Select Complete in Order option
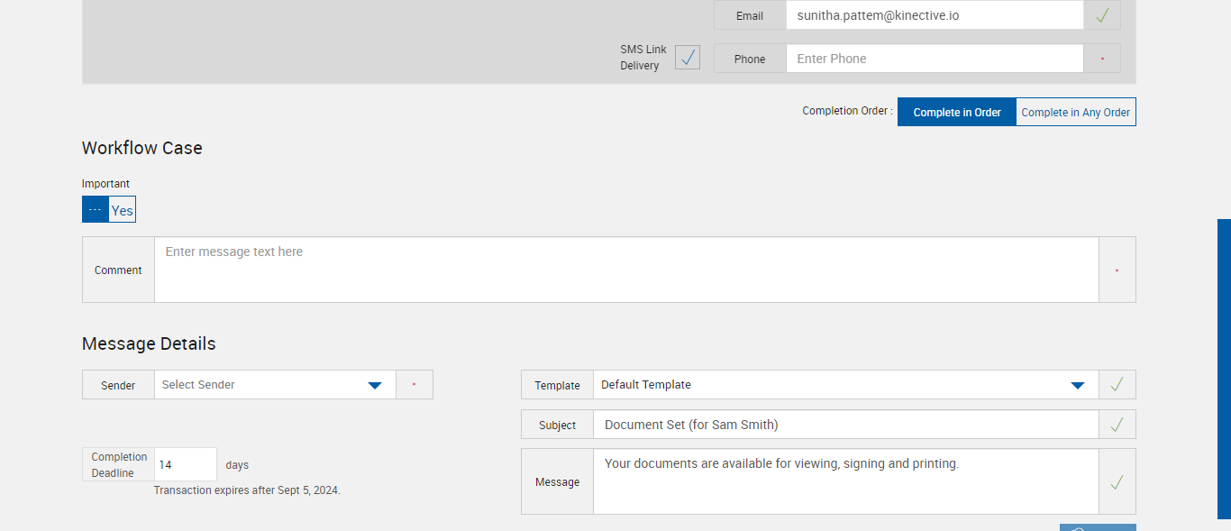Viewport: 1231px width, 531px height. pyautogui.click(x=956, y=113)
